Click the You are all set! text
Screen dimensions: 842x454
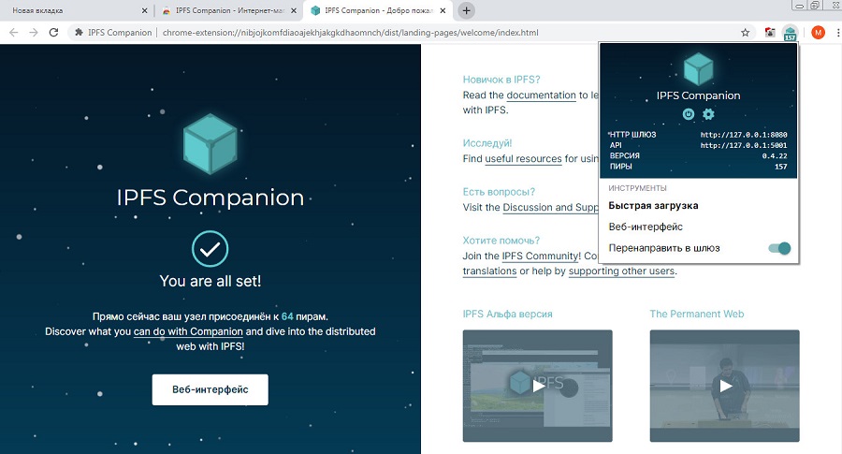coord(210,281)
